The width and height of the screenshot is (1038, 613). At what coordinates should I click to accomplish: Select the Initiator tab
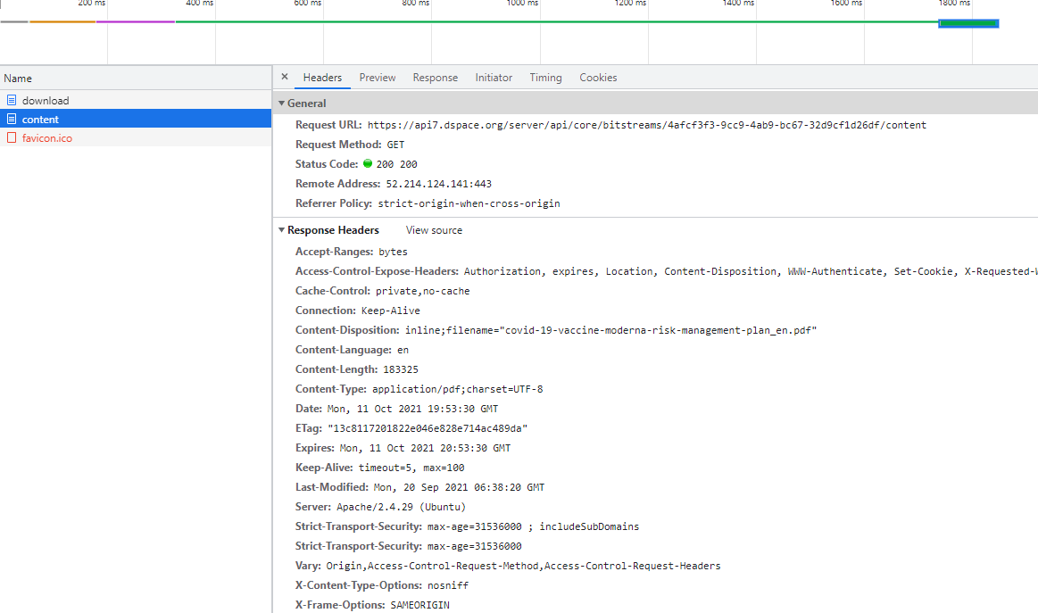[494, 78]
